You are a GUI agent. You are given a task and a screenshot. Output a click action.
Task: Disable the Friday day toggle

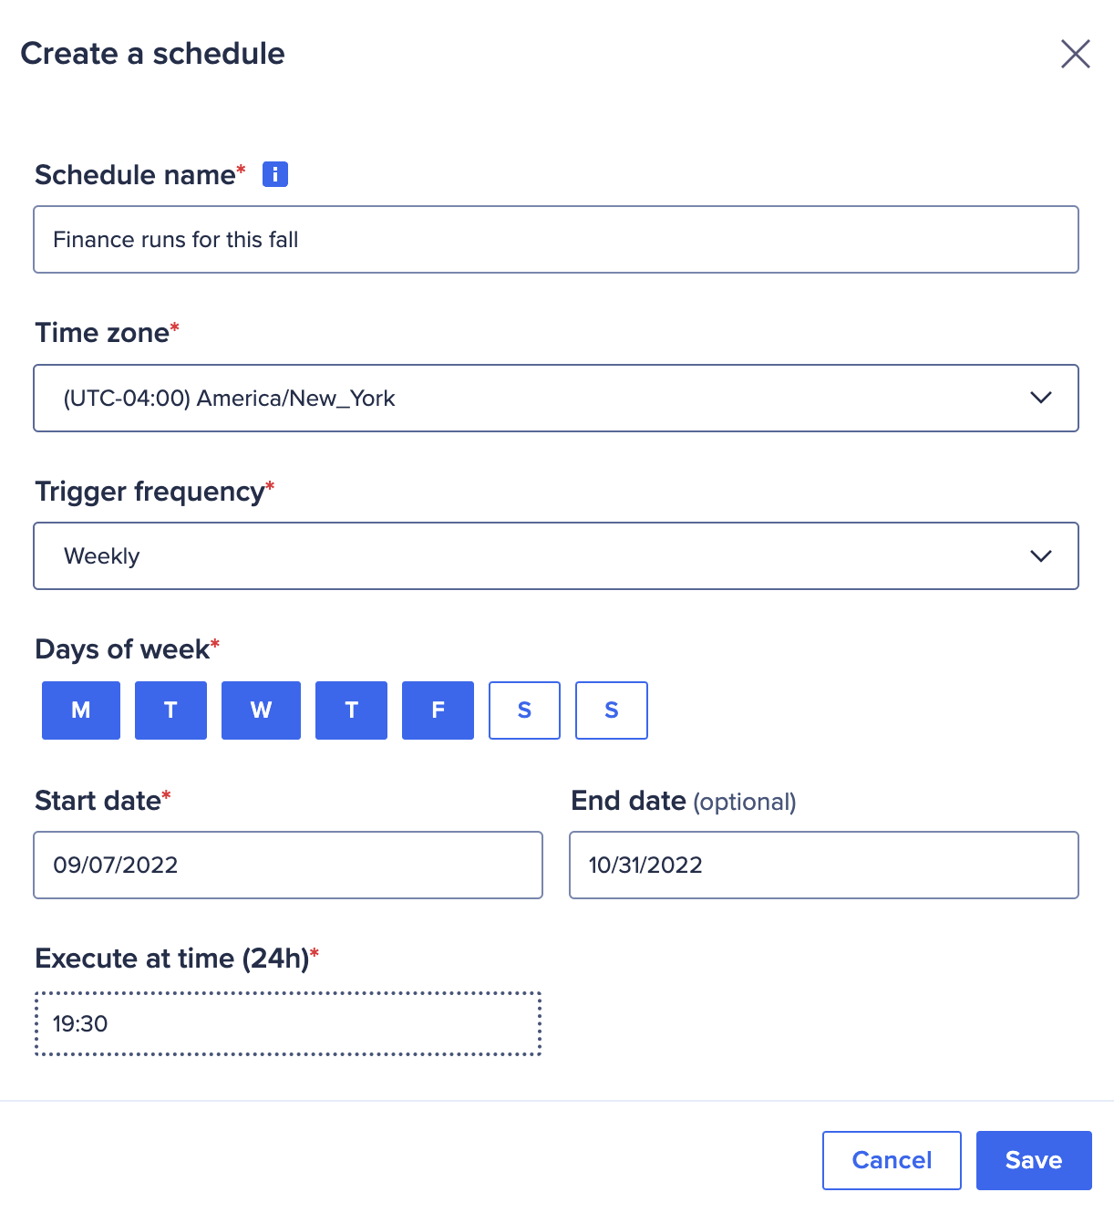pyautogui.click(x=438, y=710)
